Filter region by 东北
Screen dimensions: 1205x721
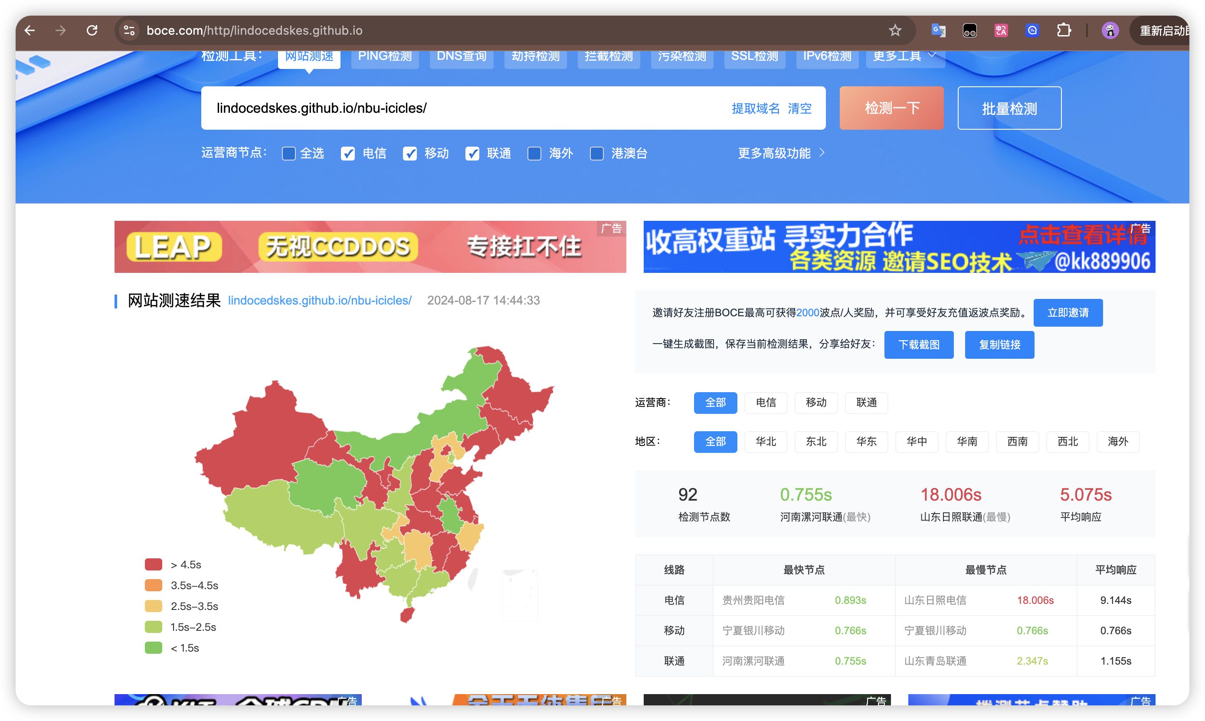[x=816, y=441]
